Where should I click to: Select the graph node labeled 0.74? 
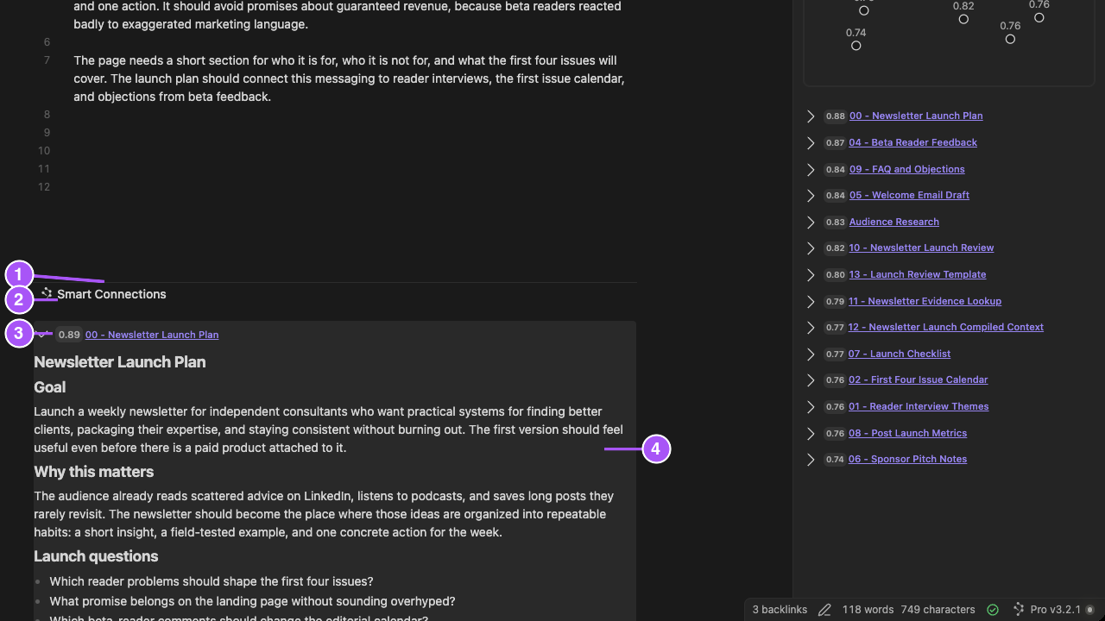pyautogui.click(x=856, y=46)
